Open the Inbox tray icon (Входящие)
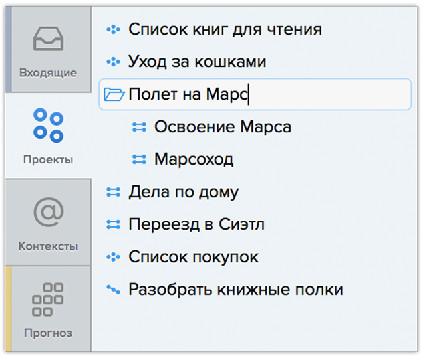 click(49, 39)
